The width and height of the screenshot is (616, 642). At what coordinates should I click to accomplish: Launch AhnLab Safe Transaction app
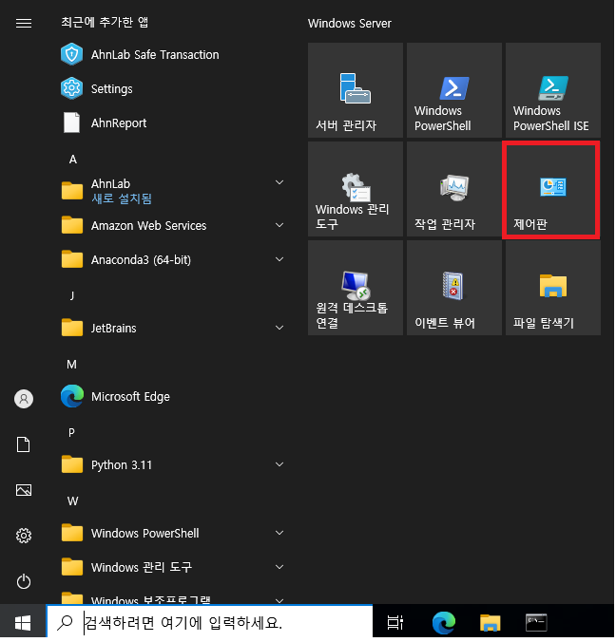point(174,54)
